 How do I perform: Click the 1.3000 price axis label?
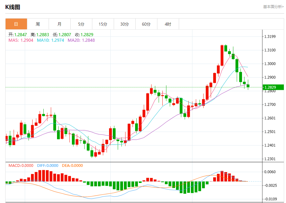[270, 64]
